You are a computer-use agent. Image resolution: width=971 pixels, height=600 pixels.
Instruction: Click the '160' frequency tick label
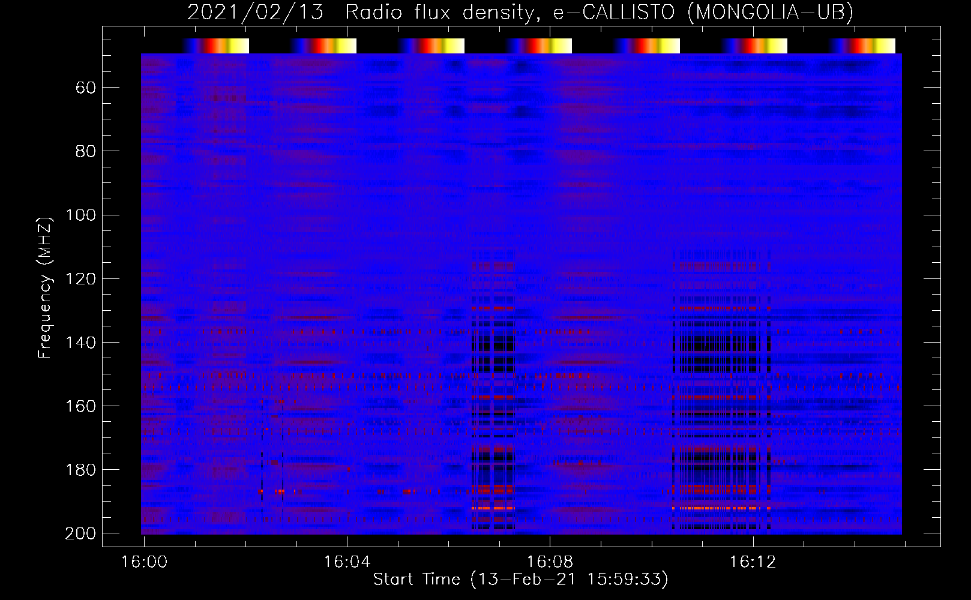[x=81, y=406]
